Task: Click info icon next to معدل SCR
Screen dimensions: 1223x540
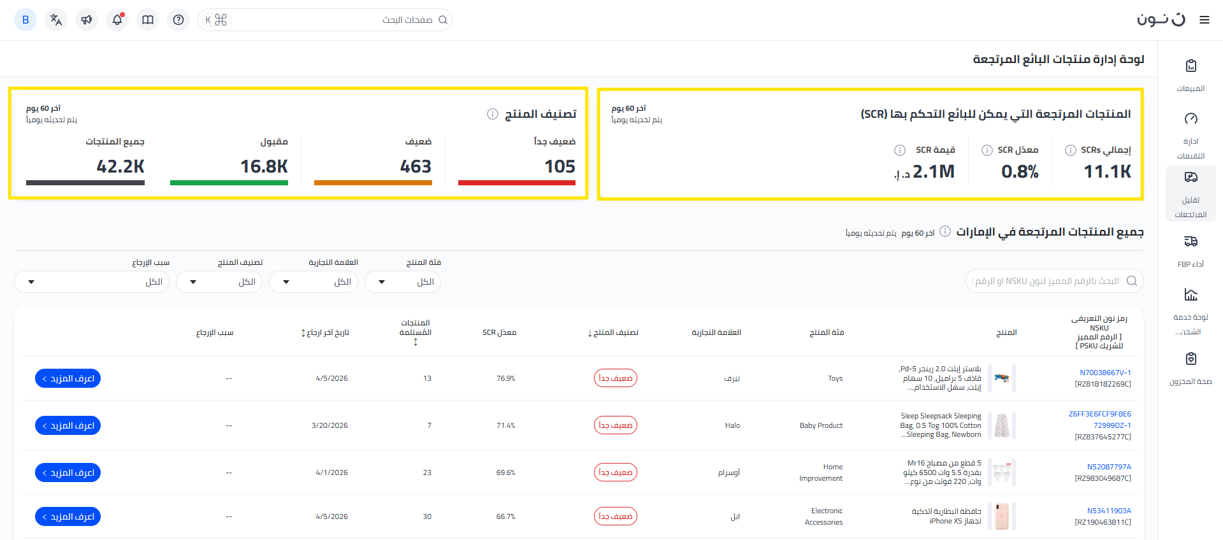Action: point(987,150)
